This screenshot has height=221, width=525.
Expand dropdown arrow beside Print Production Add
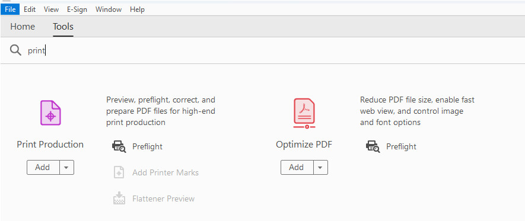click(x=66, y=167)
